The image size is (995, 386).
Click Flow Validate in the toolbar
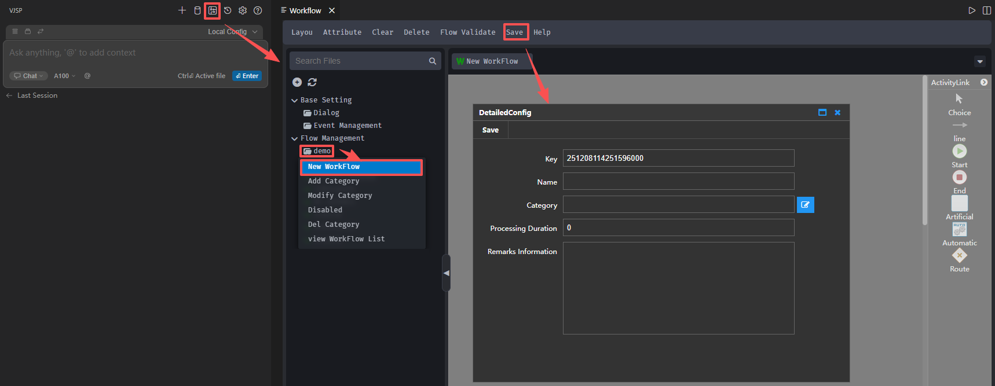tap(467, 32)
